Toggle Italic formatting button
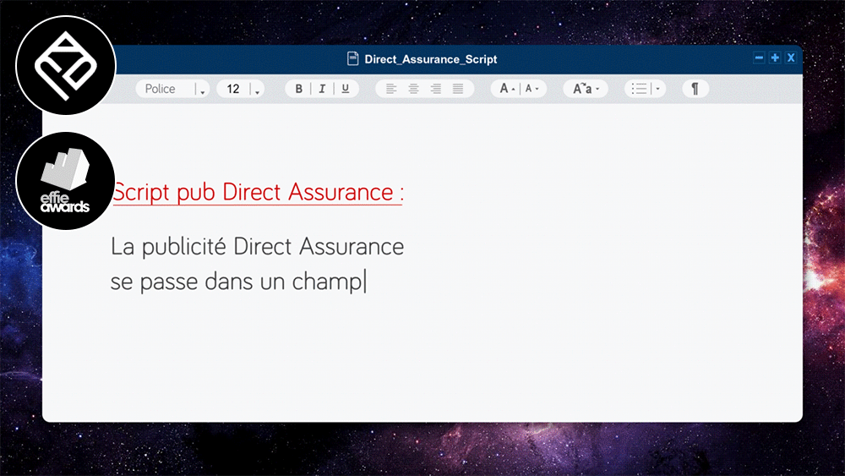845x476 pixels. click(x=322, y=89)
